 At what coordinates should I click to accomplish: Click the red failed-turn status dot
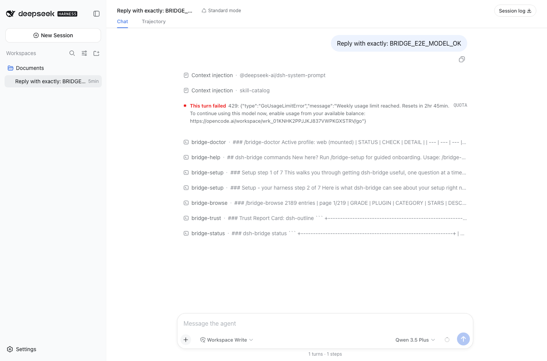185,106
